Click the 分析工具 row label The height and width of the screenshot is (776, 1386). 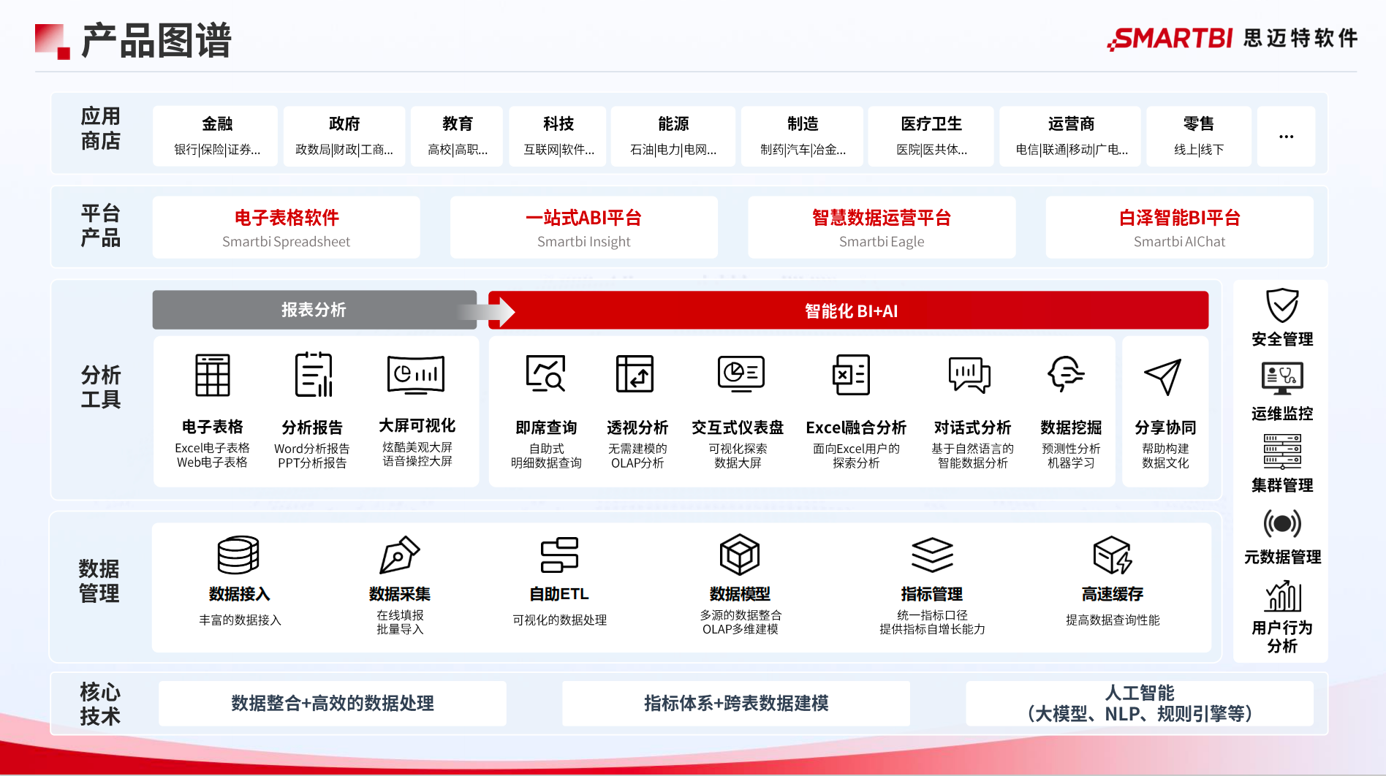click(100, 387)
